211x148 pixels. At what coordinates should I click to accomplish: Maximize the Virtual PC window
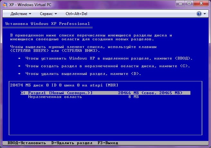[189, 3]
